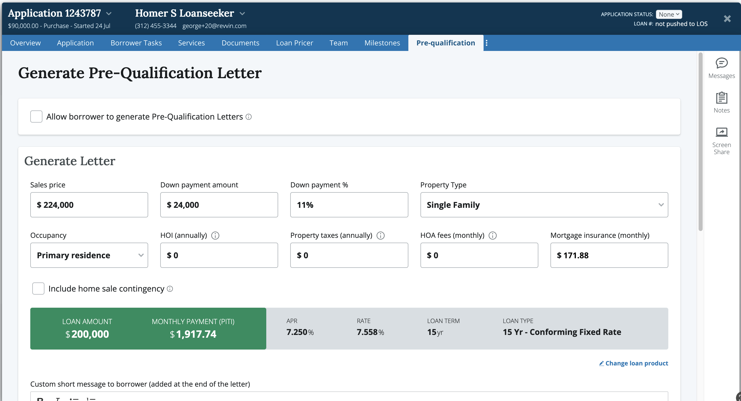Open the Application Status dropdown
Image resolution: width=741 pixels, height=401 pixels.
coord(669,14)
